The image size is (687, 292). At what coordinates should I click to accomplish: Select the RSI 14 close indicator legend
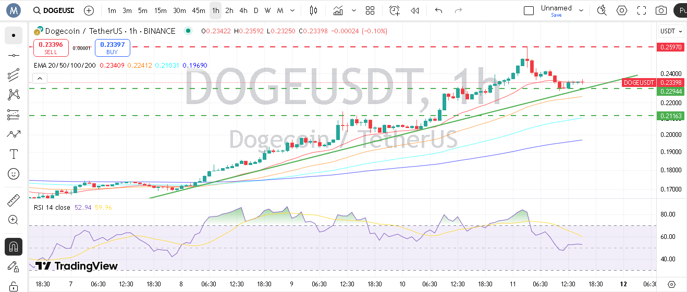(x=52, y=207)
